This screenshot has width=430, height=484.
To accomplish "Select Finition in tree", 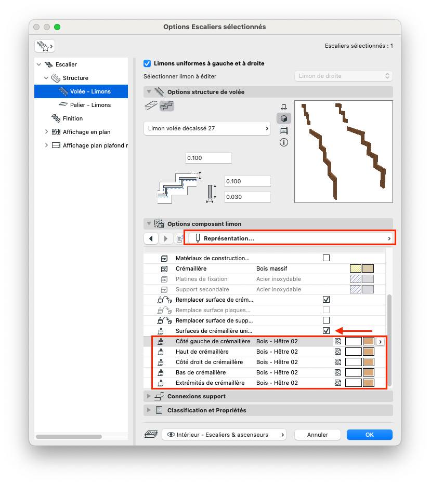I will click(81, 118).
